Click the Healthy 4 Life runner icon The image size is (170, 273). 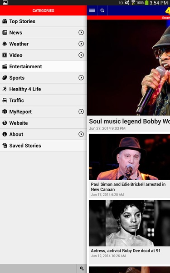pyautogui.click(x=5, y=89)
